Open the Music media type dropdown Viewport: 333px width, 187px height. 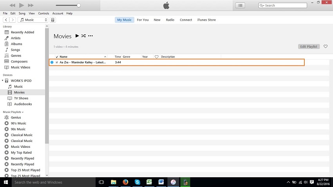33,20
